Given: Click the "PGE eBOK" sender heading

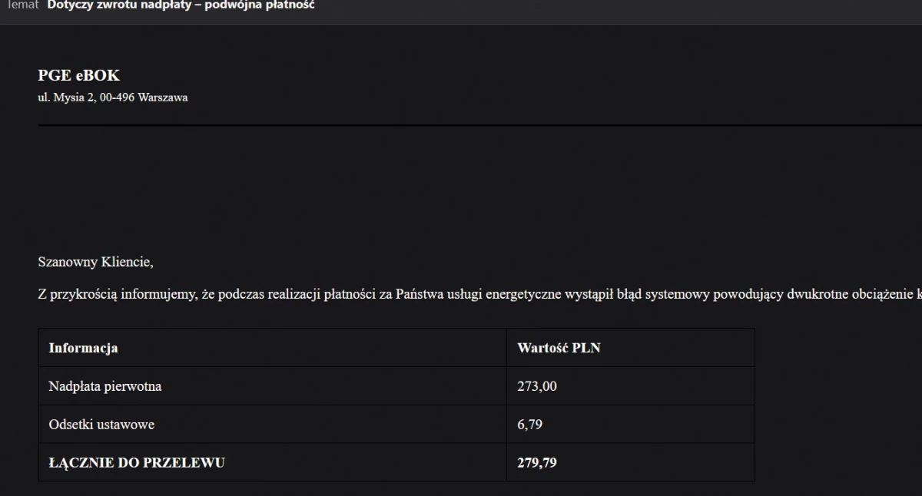Looking at the screenshot, I should (x=79, y=75).
